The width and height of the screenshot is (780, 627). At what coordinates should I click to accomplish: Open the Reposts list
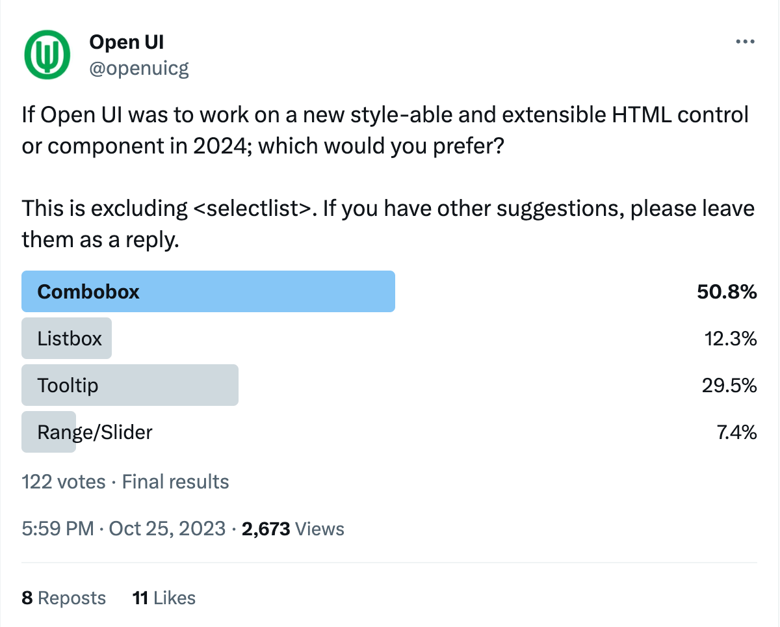[x=63, y=598]
